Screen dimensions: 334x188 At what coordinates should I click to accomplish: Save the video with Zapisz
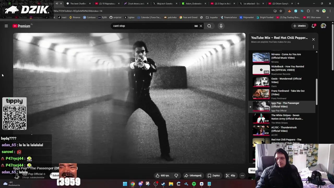(x=213, y=175)
